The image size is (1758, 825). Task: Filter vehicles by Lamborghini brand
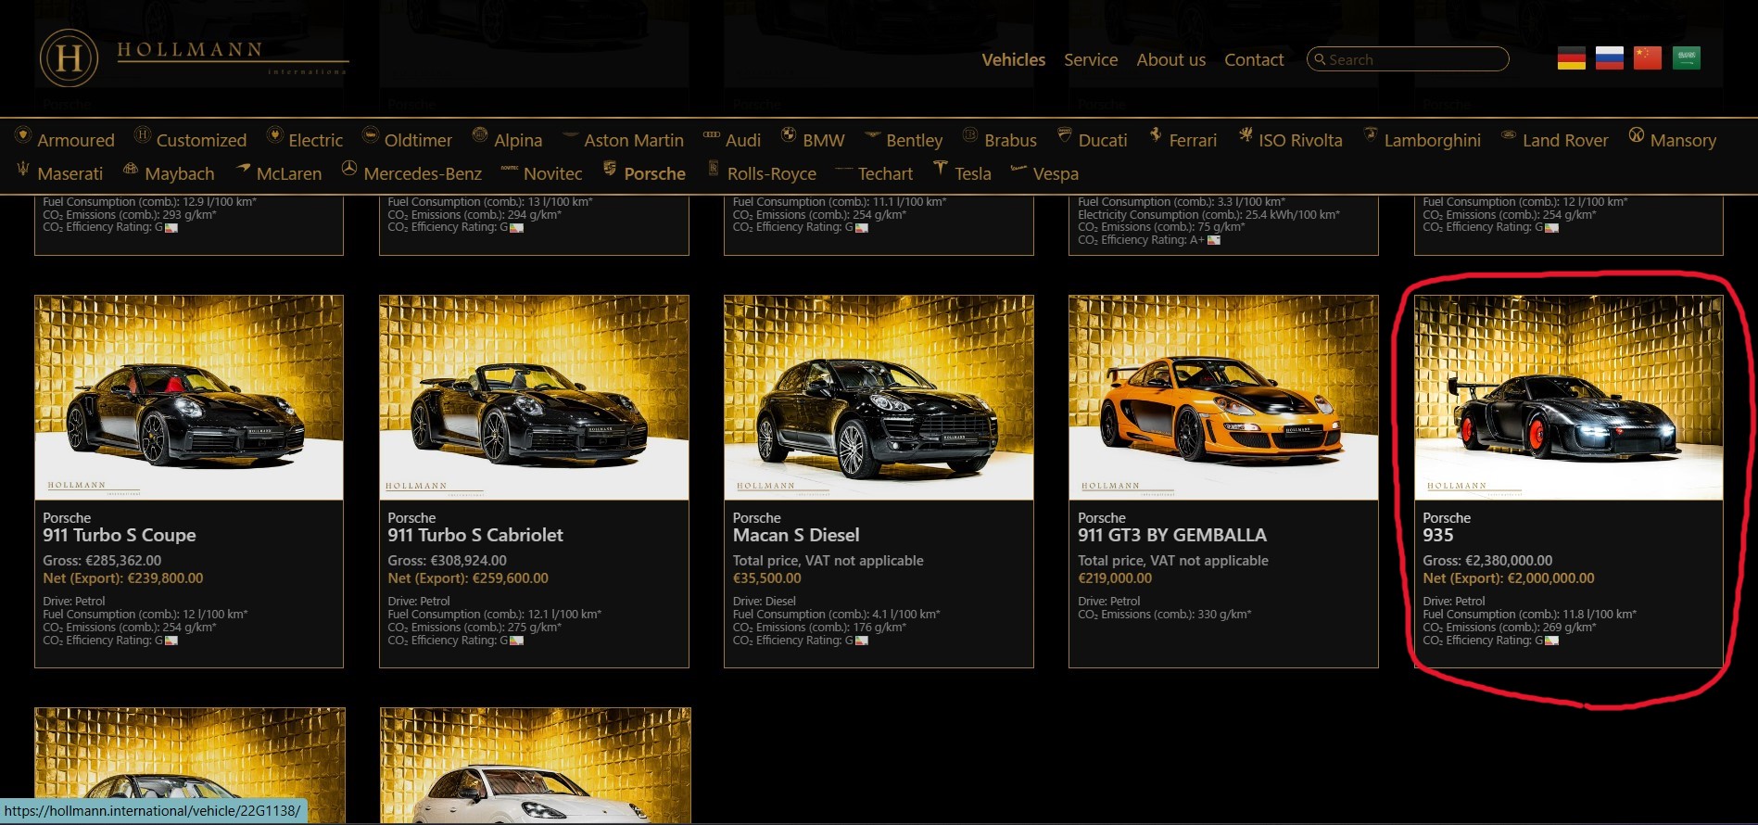tap(1432, 140)
